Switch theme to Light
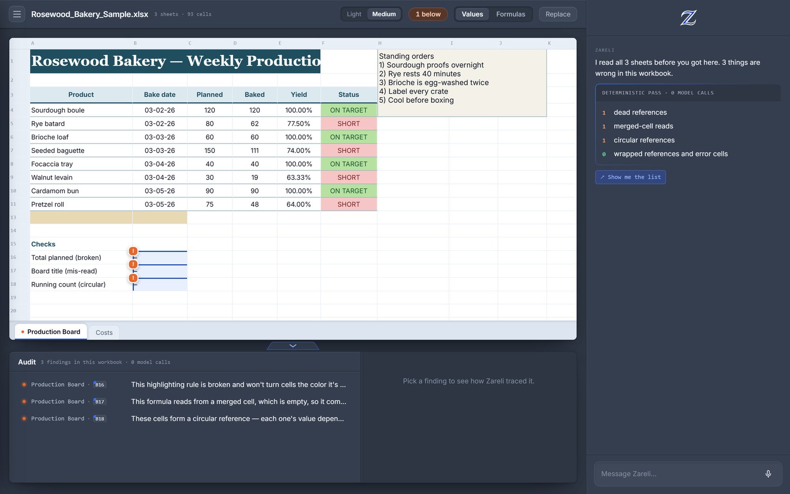 [x=354, y=14]
